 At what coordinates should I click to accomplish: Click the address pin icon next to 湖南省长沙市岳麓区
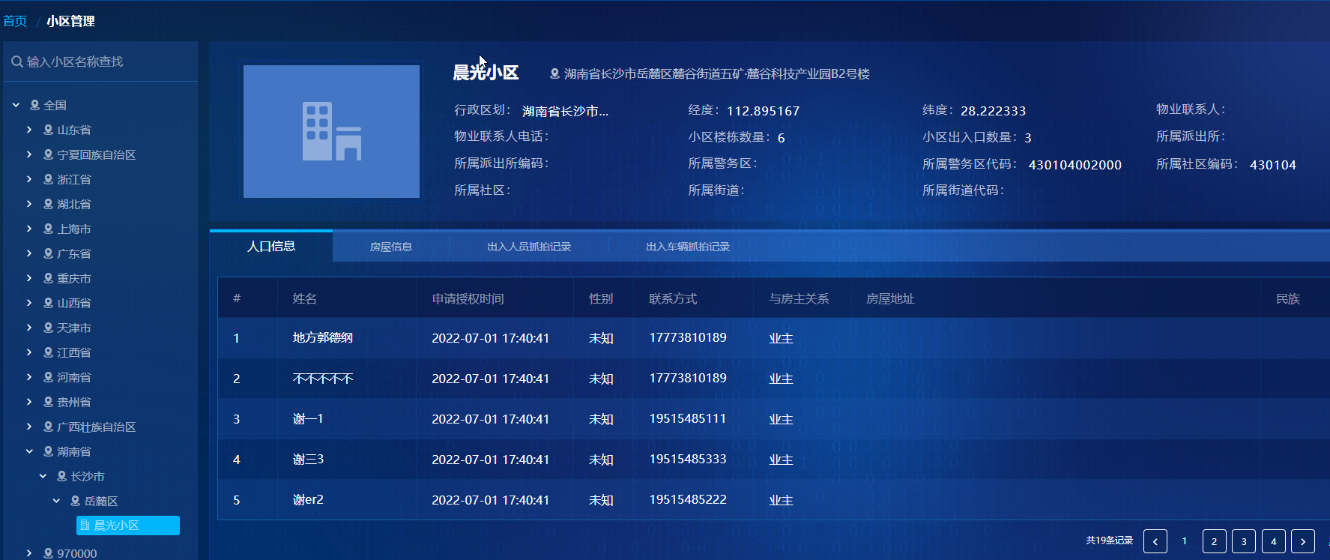[x=554, y=73]
